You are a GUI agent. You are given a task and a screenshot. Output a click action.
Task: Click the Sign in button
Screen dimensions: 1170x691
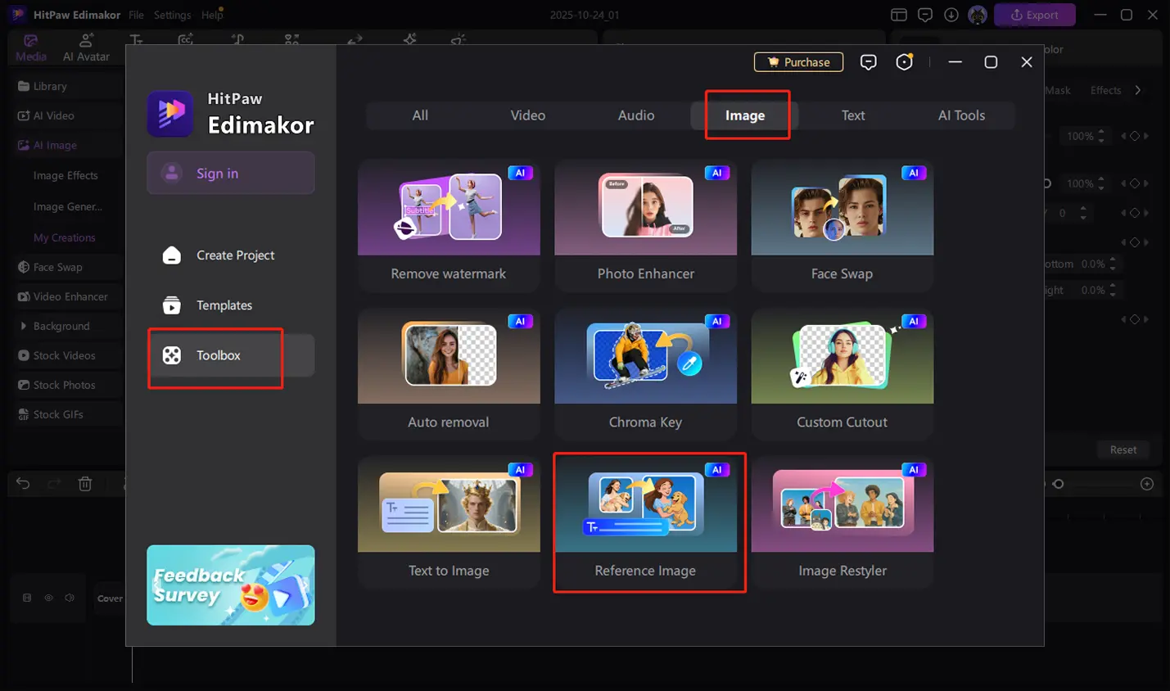point(230,173)
